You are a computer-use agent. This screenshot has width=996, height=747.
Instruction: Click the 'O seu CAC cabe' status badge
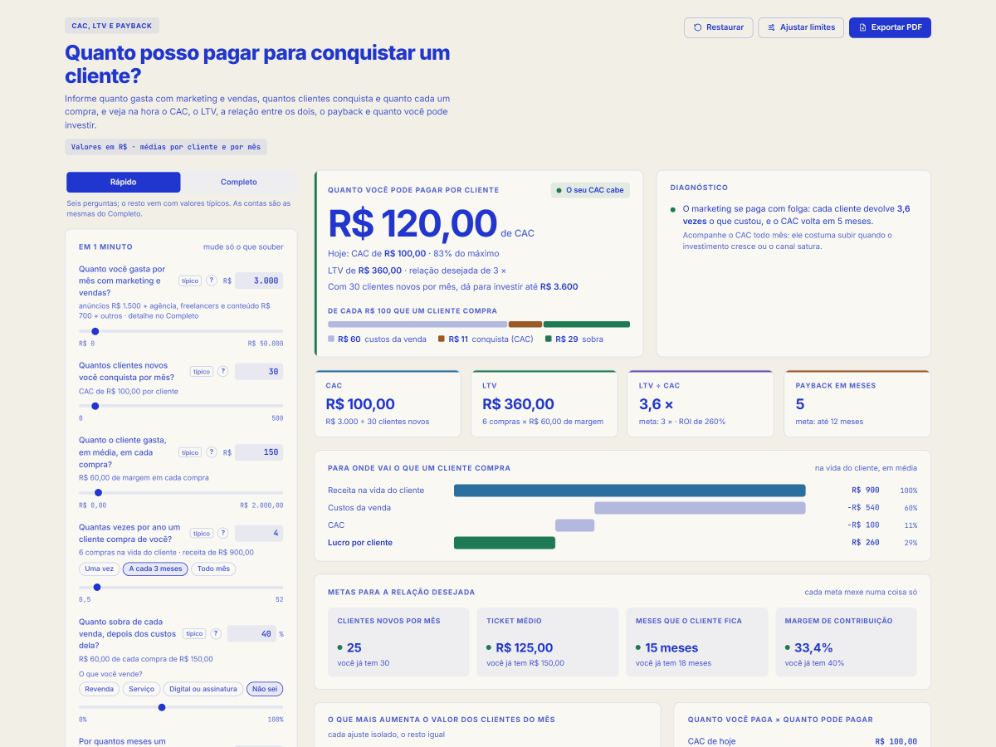point(590,190)
